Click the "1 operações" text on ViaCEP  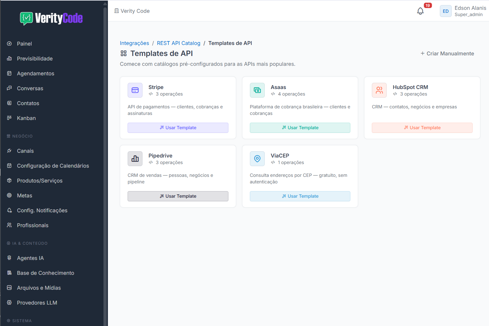coord(291,163)
